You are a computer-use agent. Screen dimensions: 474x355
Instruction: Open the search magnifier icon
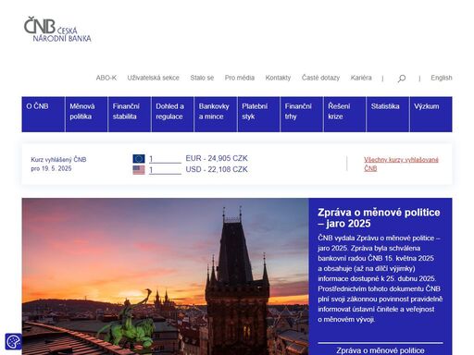point(402,79)
